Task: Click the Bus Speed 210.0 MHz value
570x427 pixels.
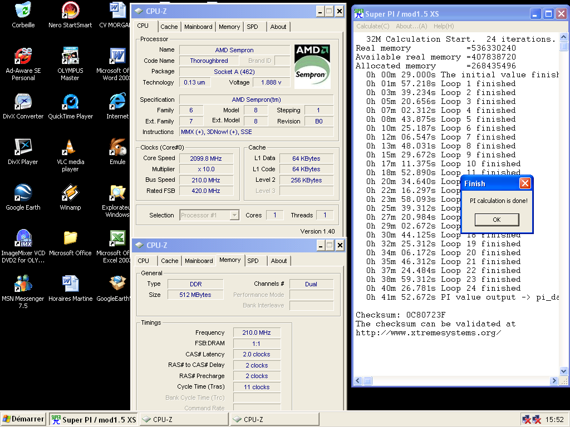Action: 206,180
